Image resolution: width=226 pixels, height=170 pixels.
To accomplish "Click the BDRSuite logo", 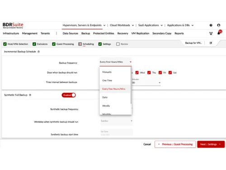I will tap(13, 25).
